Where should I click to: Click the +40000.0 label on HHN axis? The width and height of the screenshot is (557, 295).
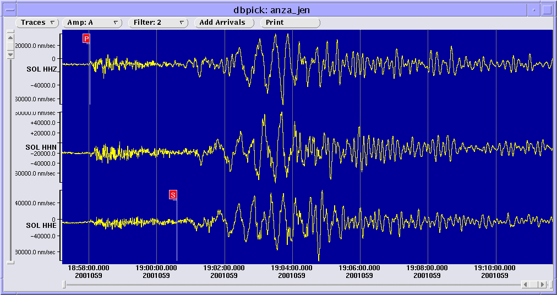(43, 123)
